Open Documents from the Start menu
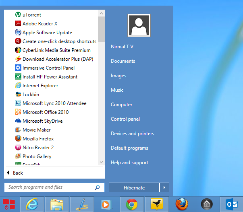 pos(123,61)
